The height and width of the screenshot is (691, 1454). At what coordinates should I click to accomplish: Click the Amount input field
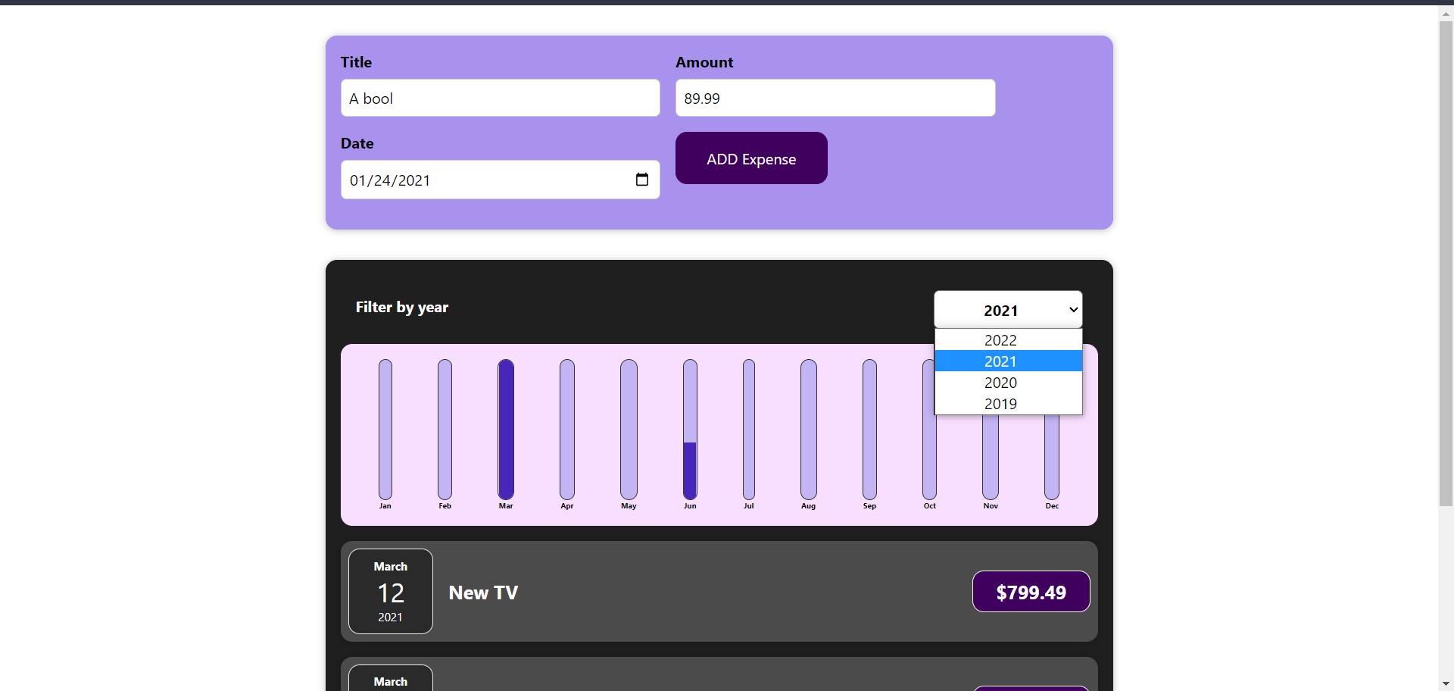click(834, 98)
